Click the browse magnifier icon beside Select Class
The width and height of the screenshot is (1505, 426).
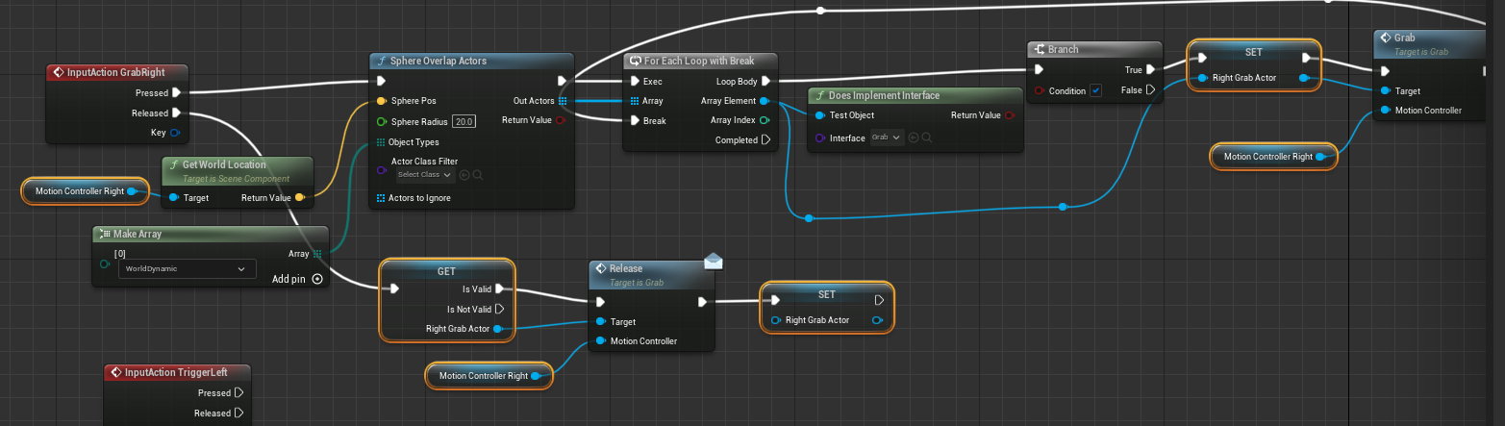pyautogui.click(x=478, y=175)
